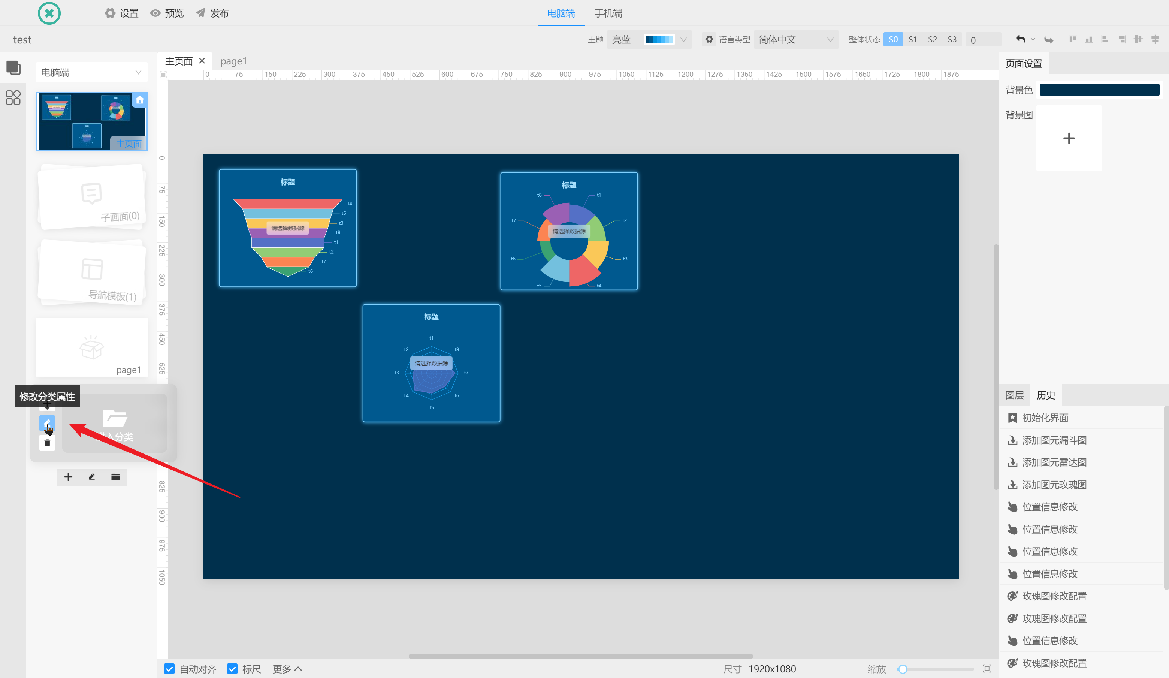Click the plus add icon in bottom toolbar

[68, 477]
